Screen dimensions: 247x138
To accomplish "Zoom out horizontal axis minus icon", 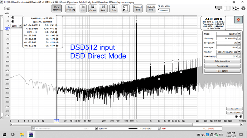I will click(236, 117).
